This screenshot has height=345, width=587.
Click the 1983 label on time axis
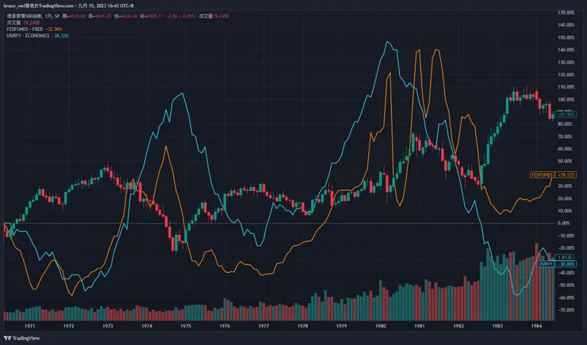pos(497,326)
